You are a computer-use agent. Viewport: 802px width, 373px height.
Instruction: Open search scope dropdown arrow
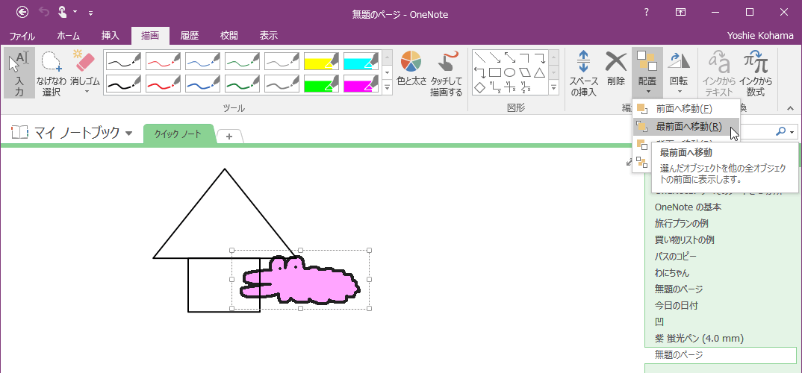click(x=792, y=132)
